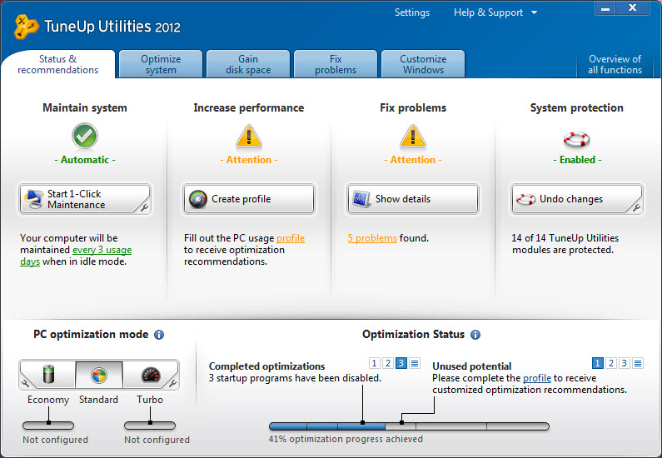Viewport: 662px width, 458px height.
Task: Configure Economy mode via its wrench icon
Action: pyautogui.click(x=25, y=383)
